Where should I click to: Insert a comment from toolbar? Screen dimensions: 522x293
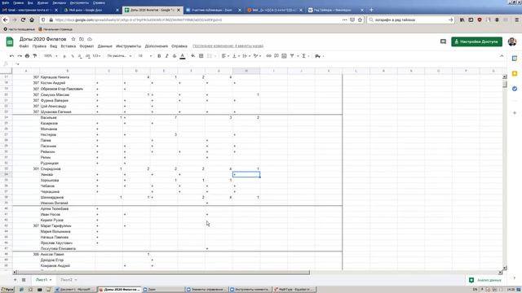[x=276, y=56]
